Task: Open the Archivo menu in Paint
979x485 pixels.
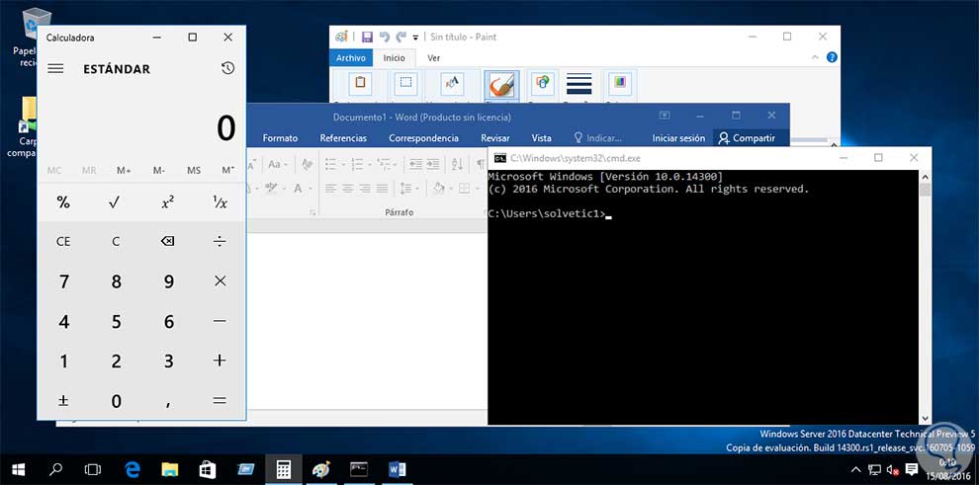Action: pos(351,58)
